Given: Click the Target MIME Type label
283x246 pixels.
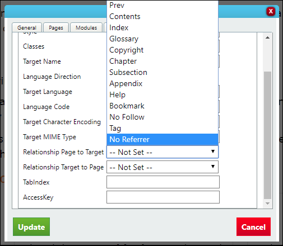Looking at the screenshot, I should [x=49, y=137].
